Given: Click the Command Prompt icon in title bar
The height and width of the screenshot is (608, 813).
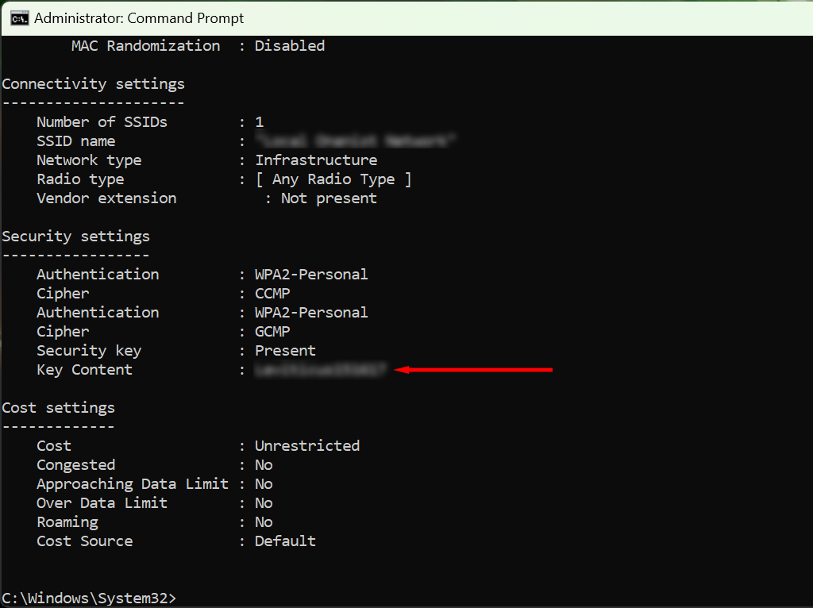Looking at the screenshot, I should pos(20,17).
